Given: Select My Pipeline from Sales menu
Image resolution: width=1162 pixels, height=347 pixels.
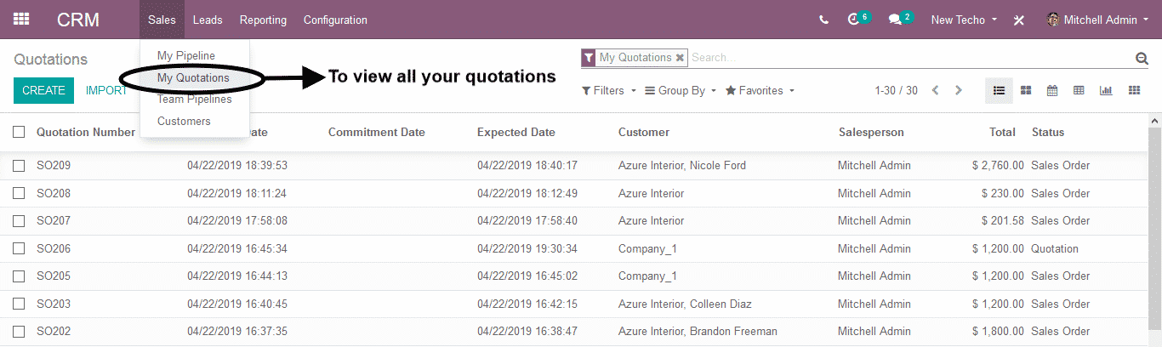Looking at the screenshot, I should 185,55.
